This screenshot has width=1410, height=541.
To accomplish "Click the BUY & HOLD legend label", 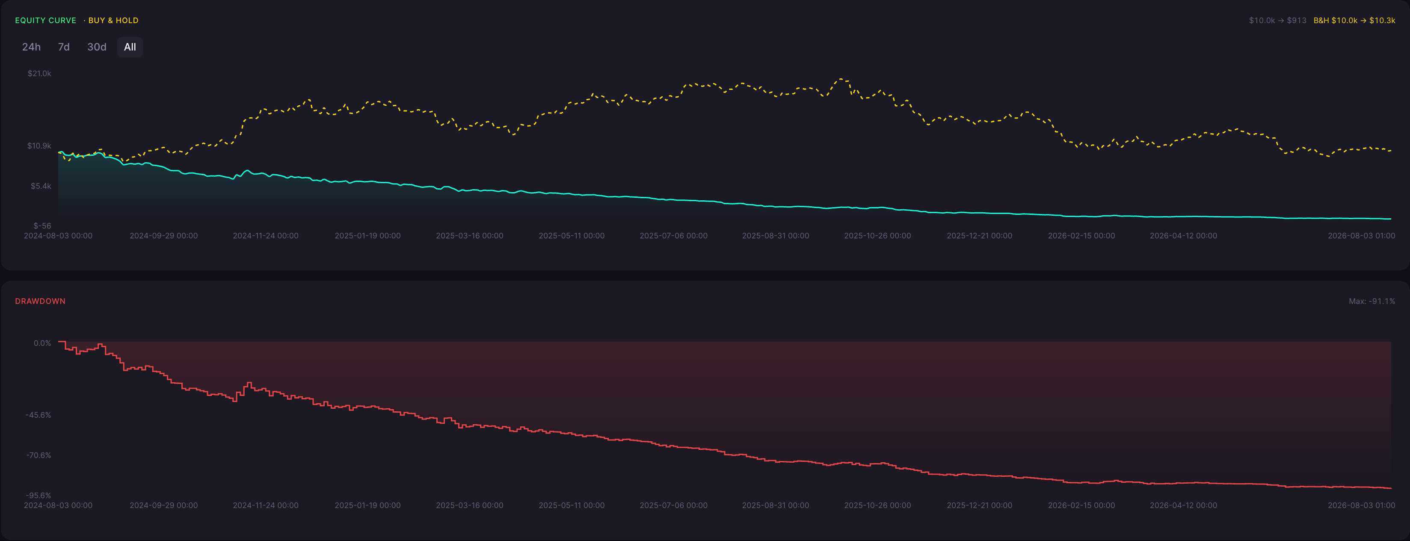I will click(113, 20).
